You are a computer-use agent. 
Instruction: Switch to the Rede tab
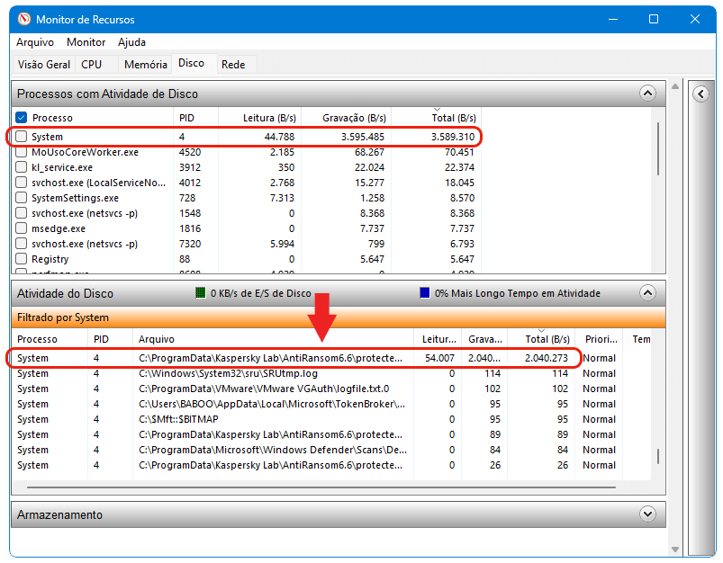coord(233,64)
